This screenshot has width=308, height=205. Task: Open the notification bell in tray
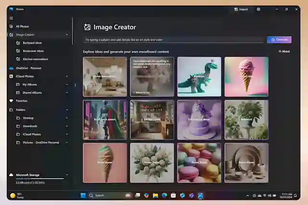pos(295,195)
